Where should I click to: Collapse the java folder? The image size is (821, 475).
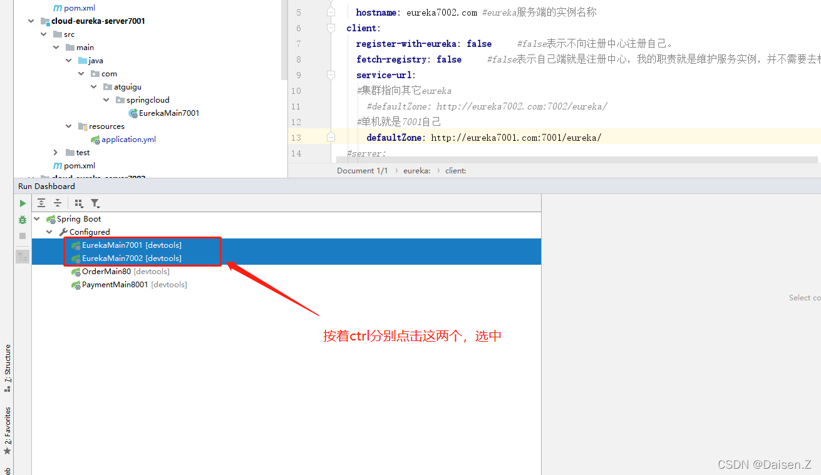coord(68,61)
